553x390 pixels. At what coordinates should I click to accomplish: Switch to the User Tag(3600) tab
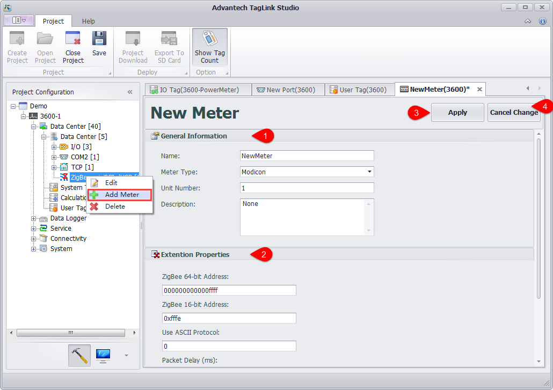(x=358, y=90)
